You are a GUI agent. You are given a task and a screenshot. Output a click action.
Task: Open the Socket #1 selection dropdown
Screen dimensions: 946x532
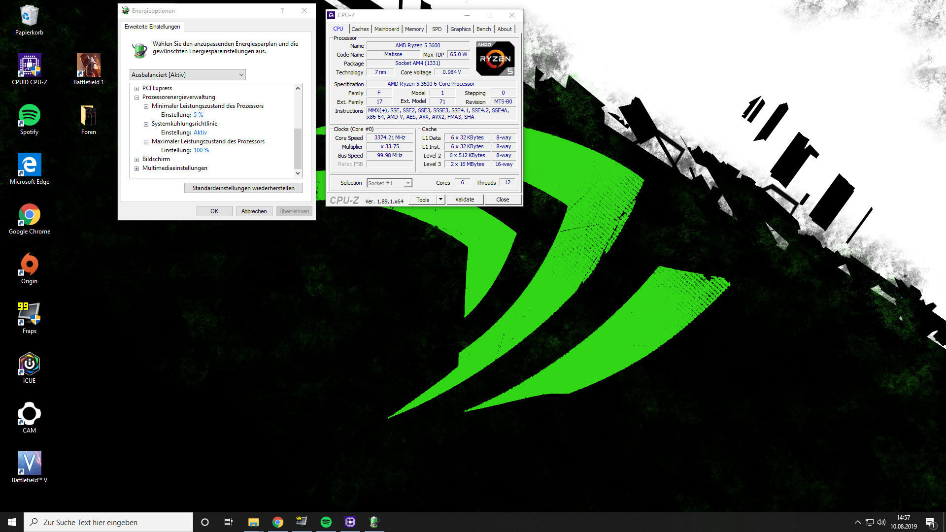pyautogui.click(x=389, y=183)
